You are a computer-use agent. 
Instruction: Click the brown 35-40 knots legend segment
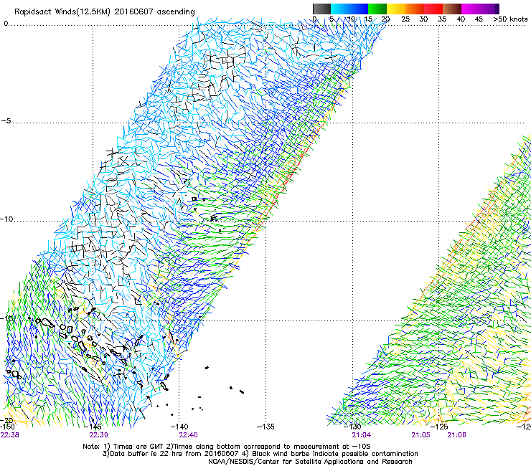[x=452, y=9]
